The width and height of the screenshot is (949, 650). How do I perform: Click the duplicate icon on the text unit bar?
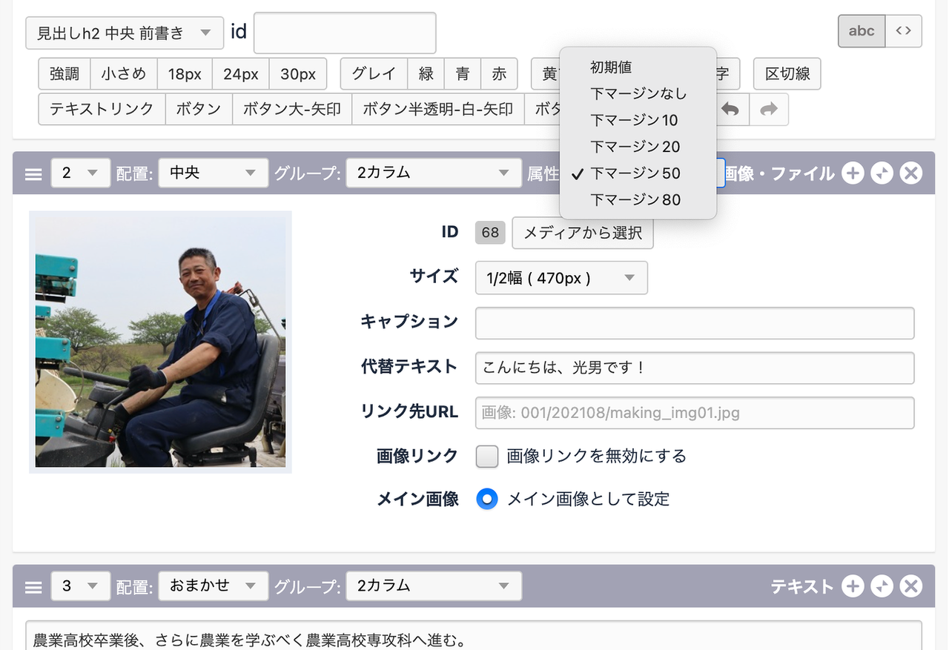(x=882, y=586)
